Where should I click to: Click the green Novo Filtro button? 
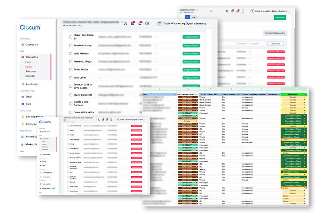[280, 18]
